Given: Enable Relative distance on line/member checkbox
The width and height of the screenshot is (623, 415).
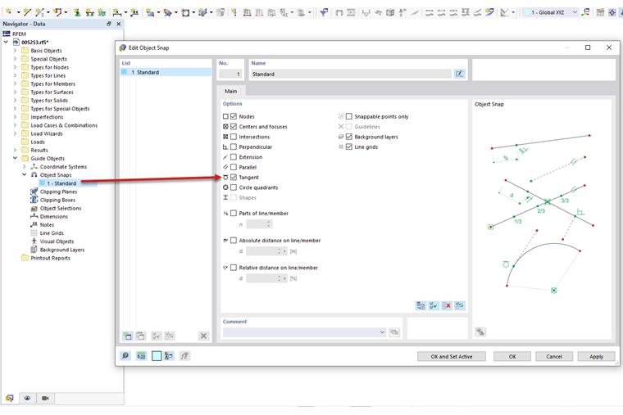Looking at the screenshot, I should [x=234, y=268].
